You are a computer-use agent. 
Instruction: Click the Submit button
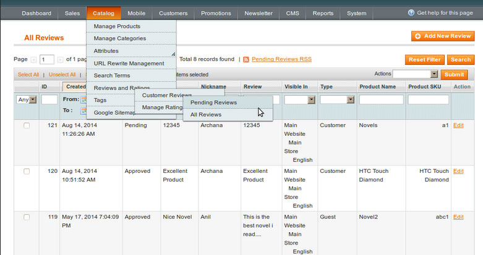[x=454, y=74]
